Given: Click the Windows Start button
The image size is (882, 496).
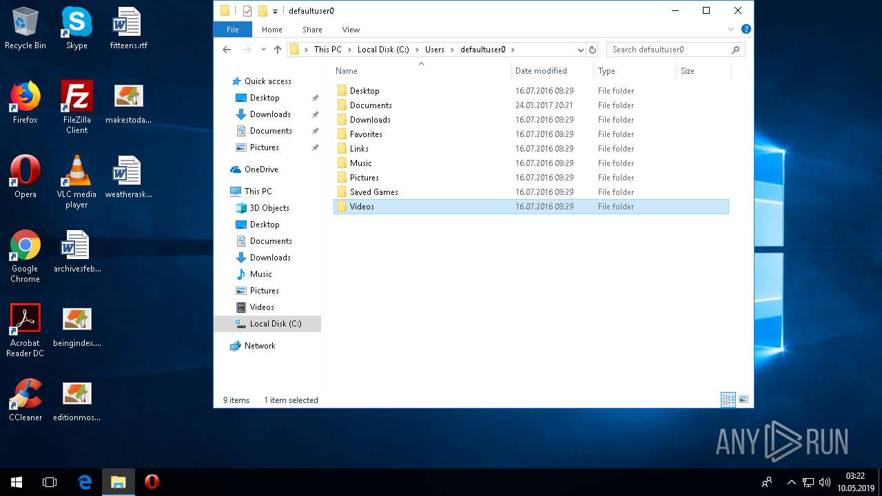Looking at the screenshot, I should [17, 482].
